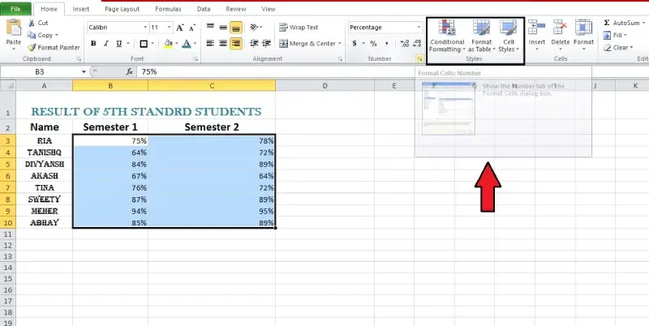Image resolution: width=649 pixels, height=326 pixels.
Task: Open the Clipboard dialog launcher
Action: point(79,59)
